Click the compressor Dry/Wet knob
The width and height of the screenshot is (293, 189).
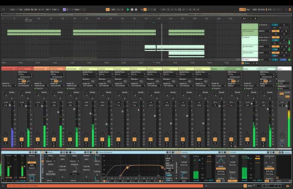[x=32, y=178]
